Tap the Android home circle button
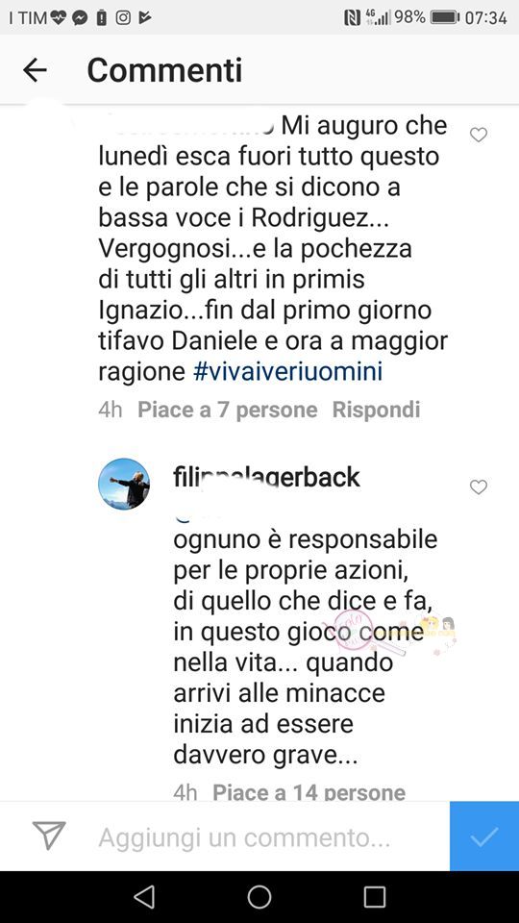This screenshot has width=519, height=923. [259, 897]
